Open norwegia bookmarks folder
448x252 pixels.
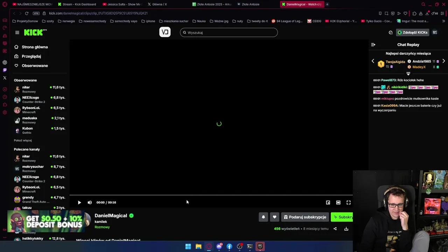pyautogui.click(x=66, y=21)
